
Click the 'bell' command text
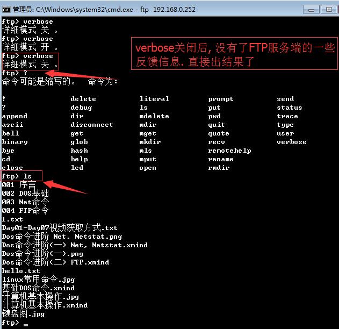(x=10, y=133)
